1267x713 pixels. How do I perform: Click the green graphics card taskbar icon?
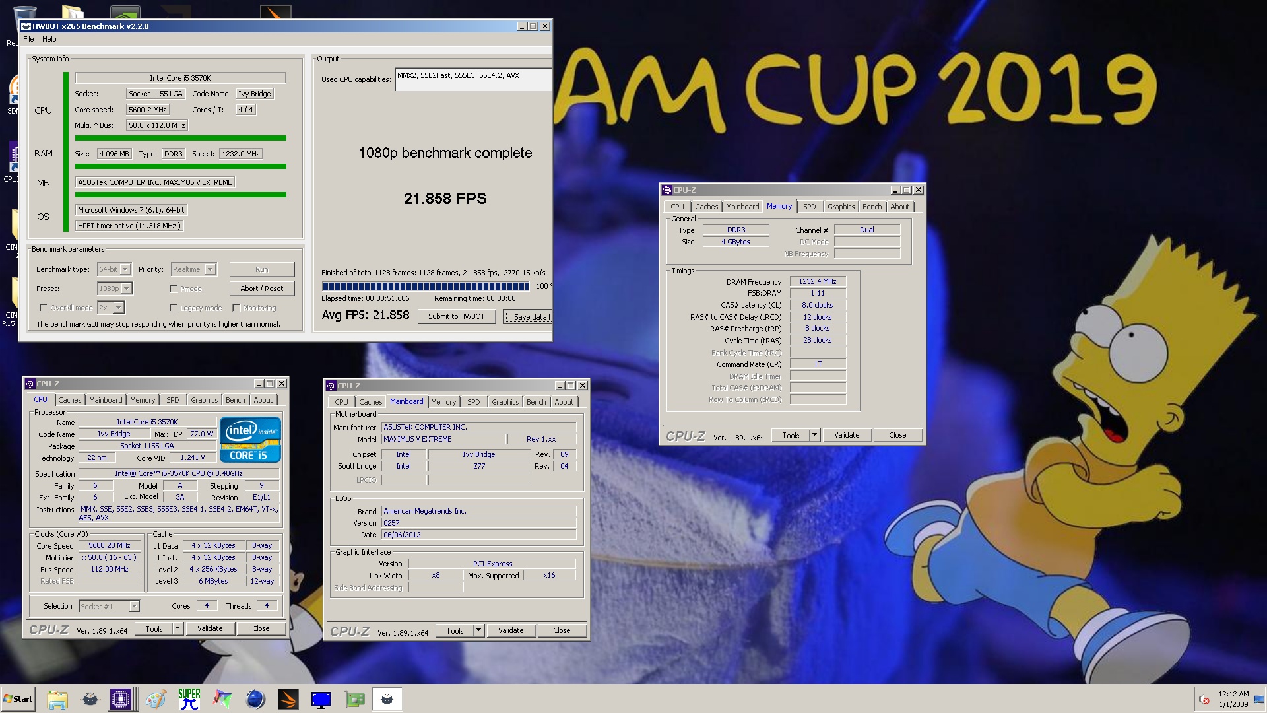tap(354, 699)
